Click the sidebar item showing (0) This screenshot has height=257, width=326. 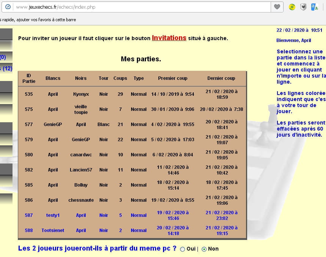(x=6, y=57)
